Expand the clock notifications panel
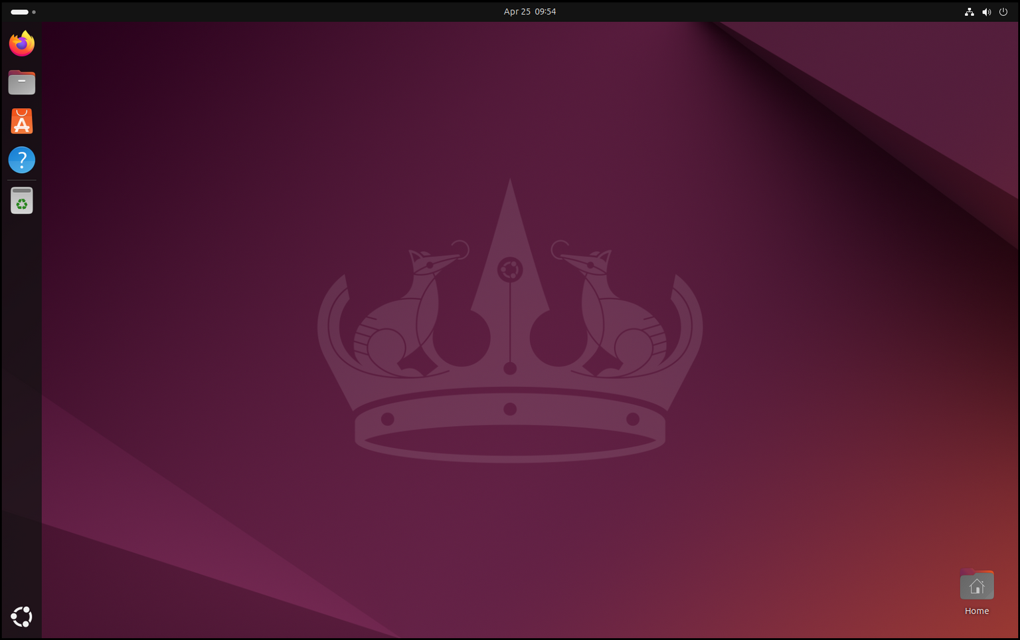This screenshot has height=640, width=1020. coord(530,11)
